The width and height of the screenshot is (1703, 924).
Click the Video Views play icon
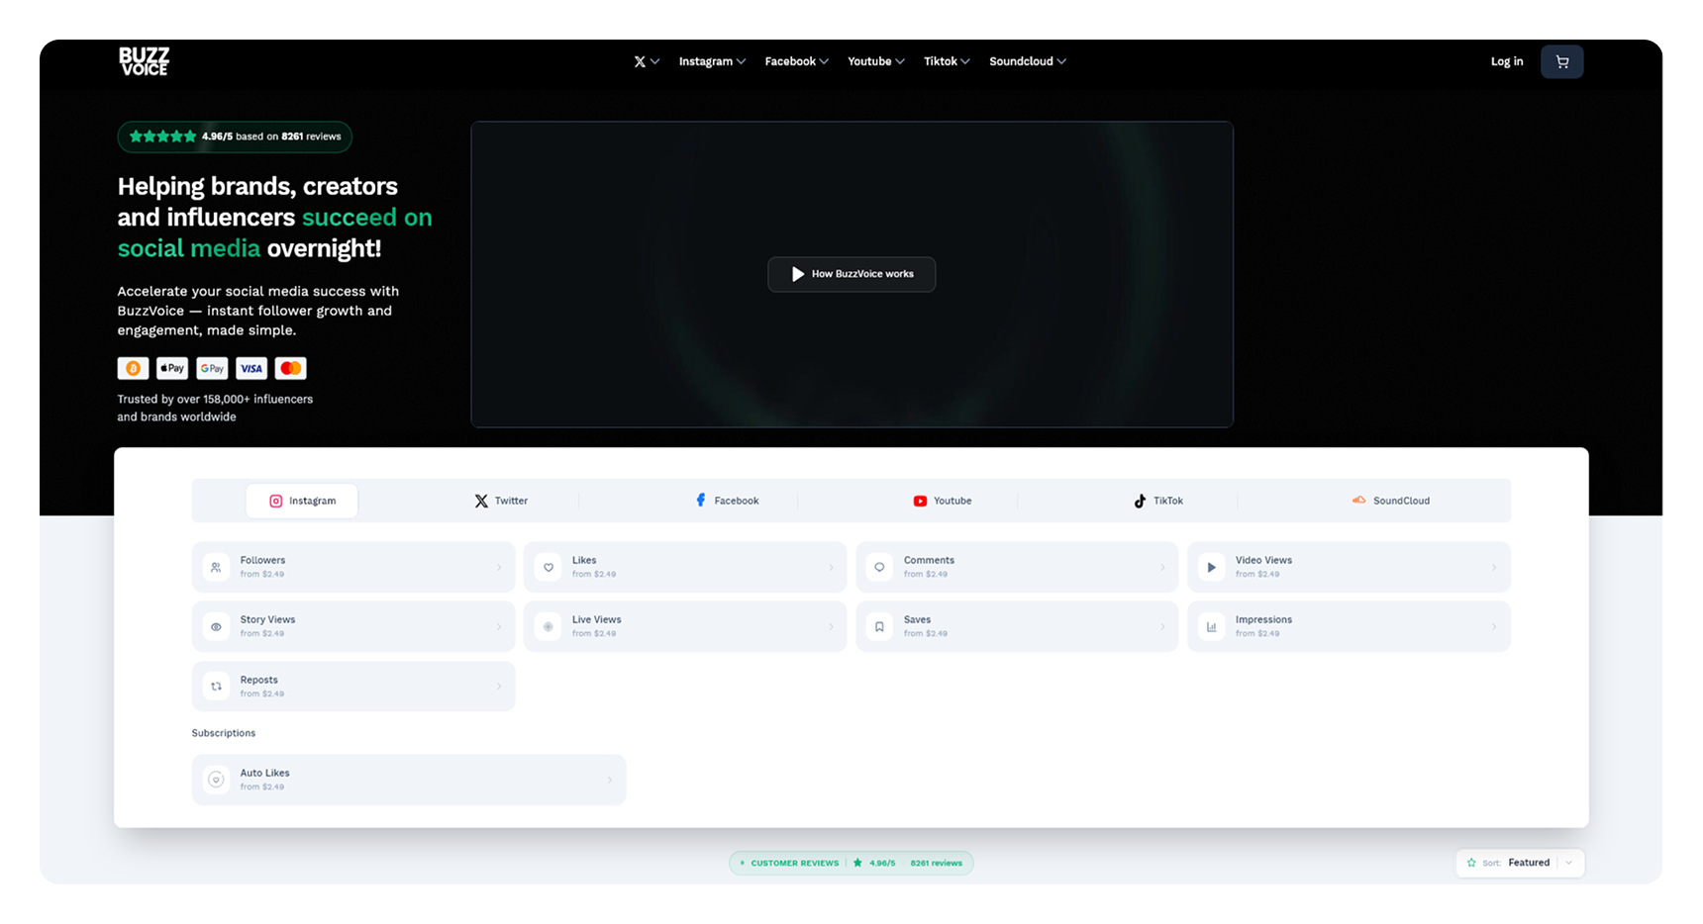[1211, 567]
